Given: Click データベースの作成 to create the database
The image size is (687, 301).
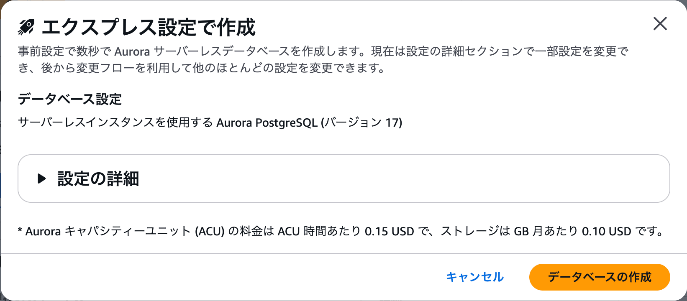Looking at the screenshot, I should point(600,277).
